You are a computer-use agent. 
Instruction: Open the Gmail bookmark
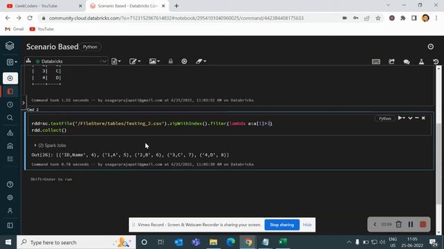tap(15, 29)
